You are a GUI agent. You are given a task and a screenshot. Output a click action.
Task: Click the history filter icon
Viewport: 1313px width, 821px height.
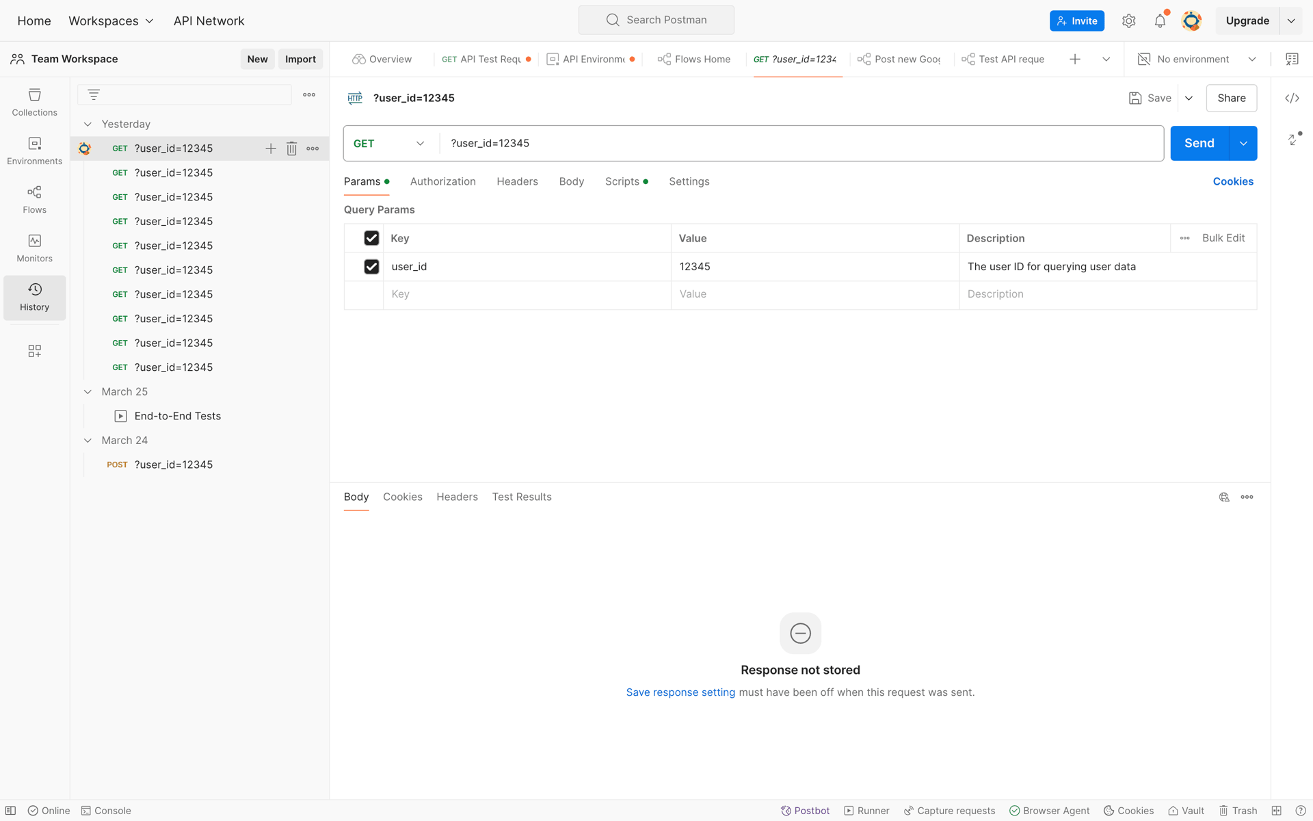[x=94, y=94]
